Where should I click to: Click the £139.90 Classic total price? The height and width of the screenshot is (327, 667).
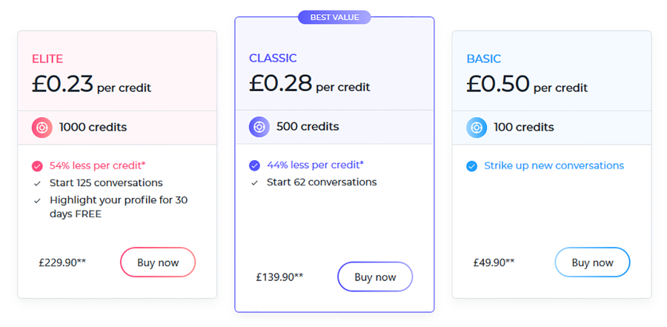(279, 277)
